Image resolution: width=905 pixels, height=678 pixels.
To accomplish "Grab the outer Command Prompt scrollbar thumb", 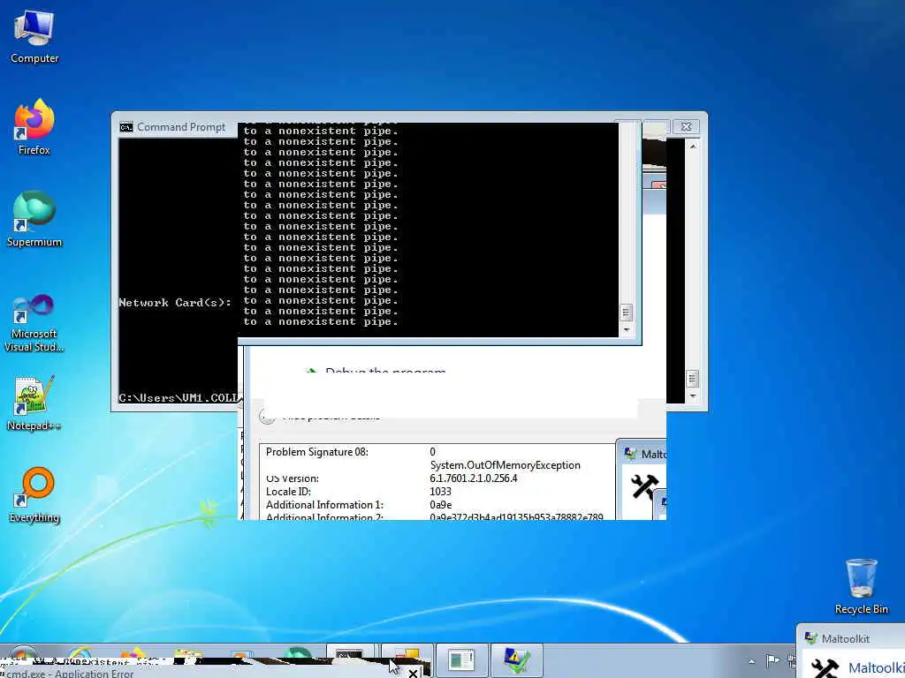I will (693, 379).
